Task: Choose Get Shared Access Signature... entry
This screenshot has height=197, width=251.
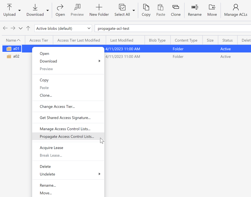Action: [68, 118]
